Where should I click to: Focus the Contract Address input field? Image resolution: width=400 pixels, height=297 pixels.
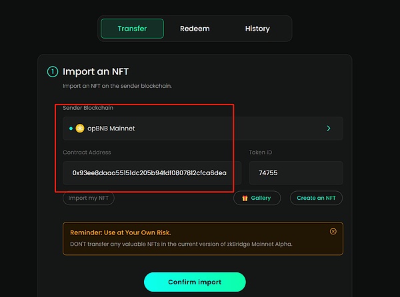click(x=149, y=172)
